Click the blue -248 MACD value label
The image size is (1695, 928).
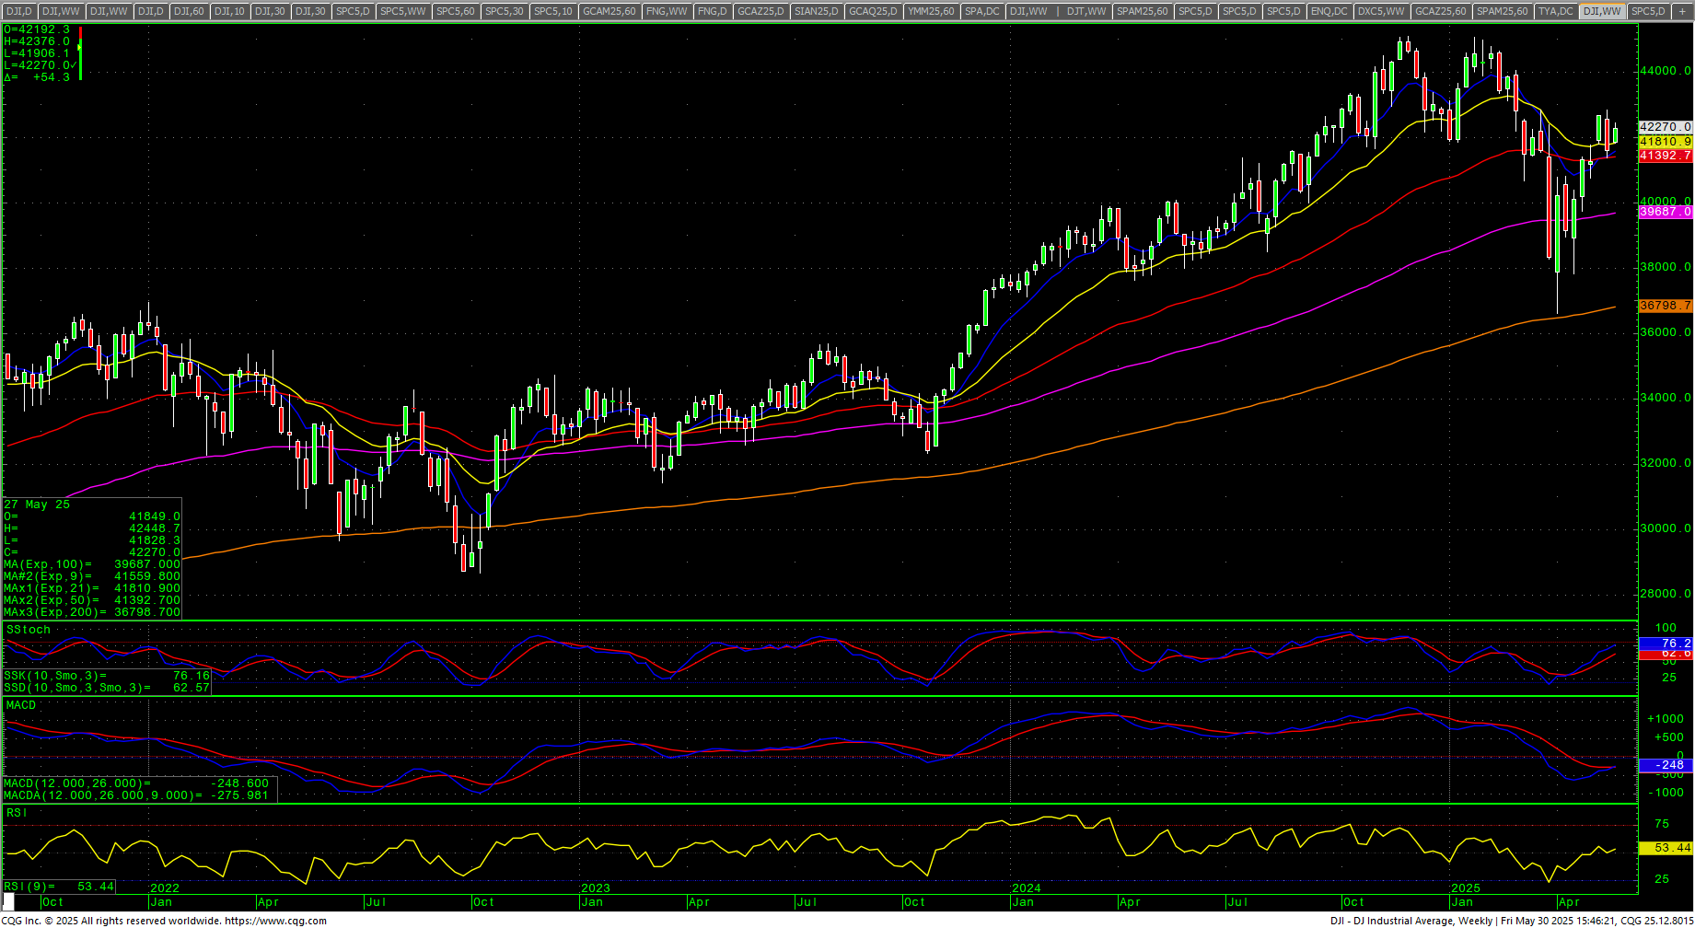[1666, 765]
